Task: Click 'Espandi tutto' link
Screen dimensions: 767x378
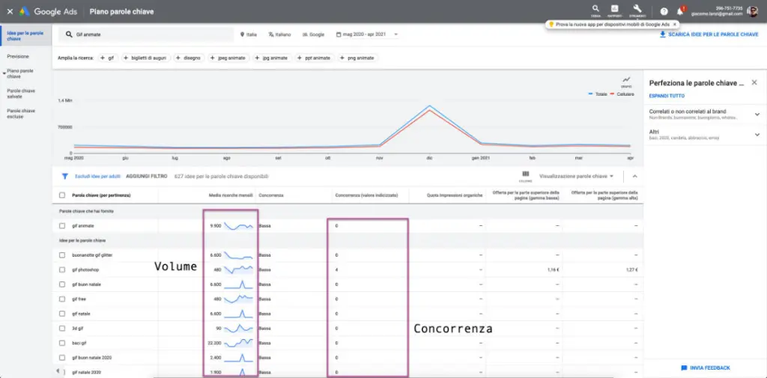Action: click(x=667, y=96)
